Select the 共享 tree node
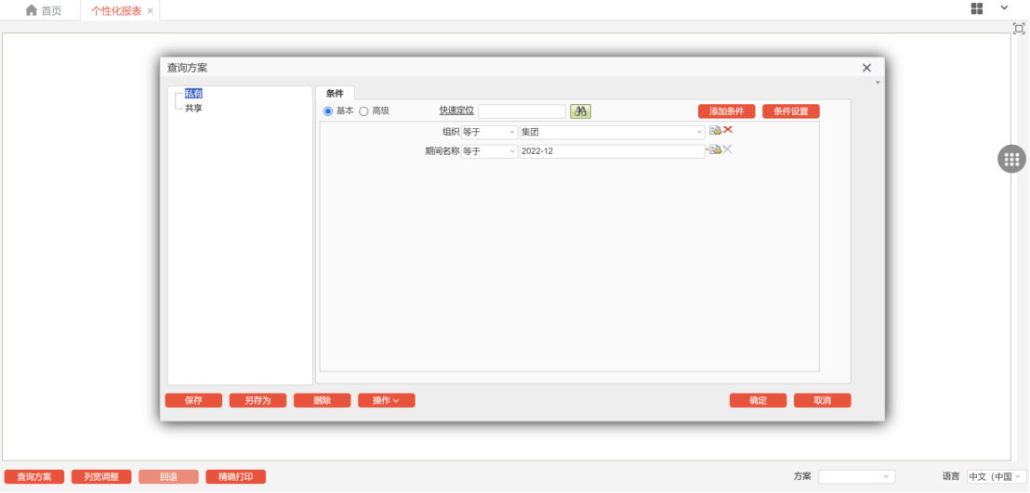This screenshot has width=1030, height=493. tap(193, 109)
